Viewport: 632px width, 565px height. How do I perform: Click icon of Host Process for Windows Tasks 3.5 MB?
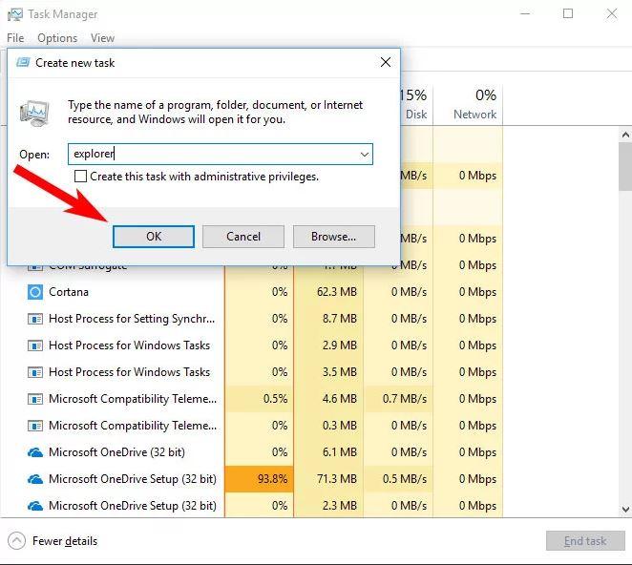[x=35, y=372]
